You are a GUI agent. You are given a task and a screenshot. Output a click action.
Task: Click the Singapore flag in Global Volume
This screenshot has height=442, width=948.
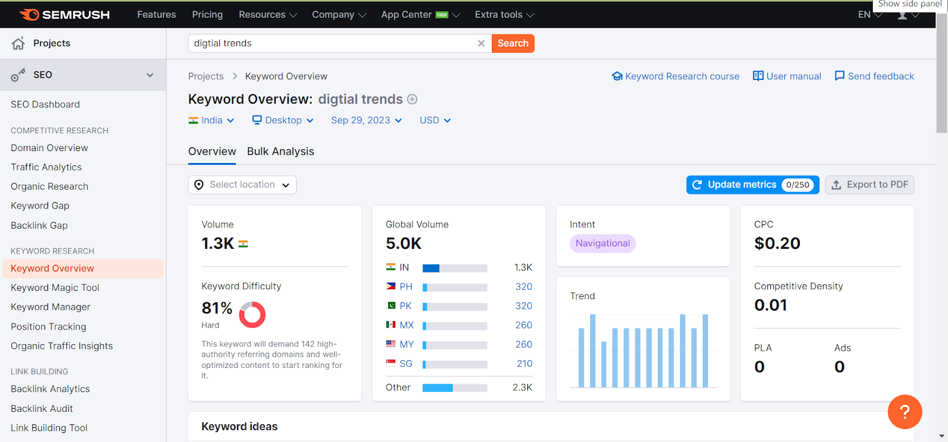pos(390,363)
